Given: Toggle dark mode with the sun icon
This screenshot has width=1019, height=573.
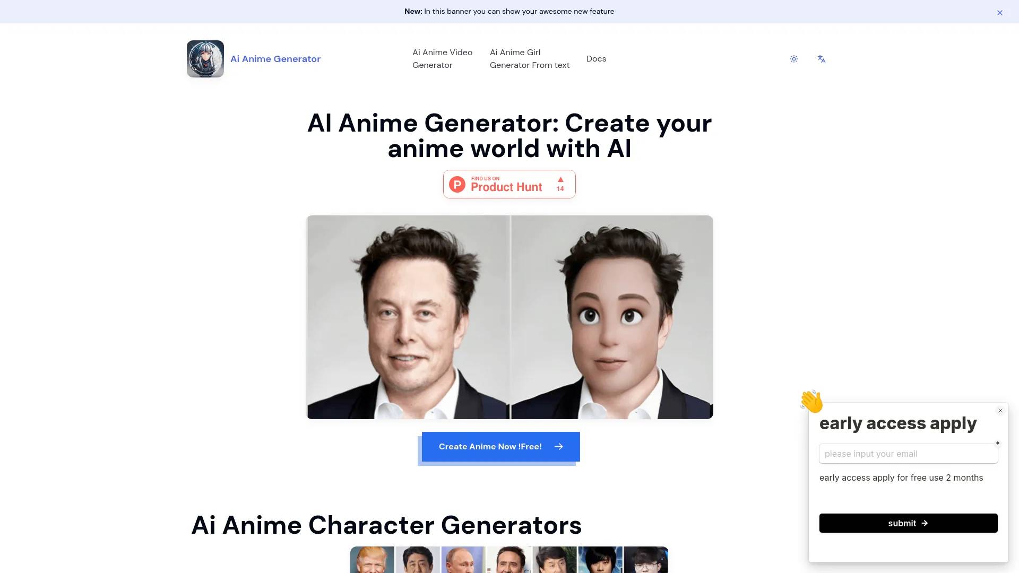Looking at the screenshot, I should [x=793, y=59].
